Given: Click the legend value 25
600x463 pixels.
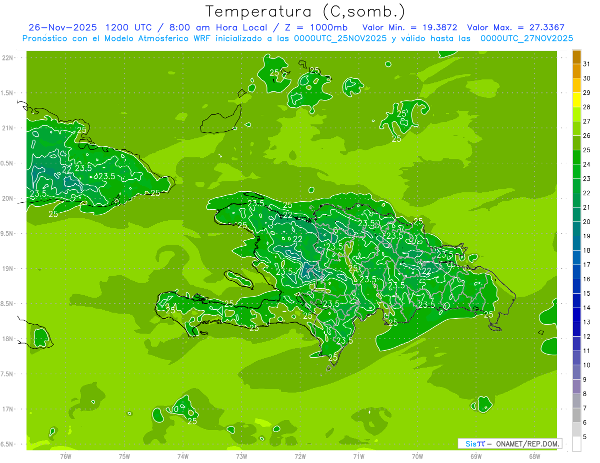Looking at the screenshot, I should [587, 150].
